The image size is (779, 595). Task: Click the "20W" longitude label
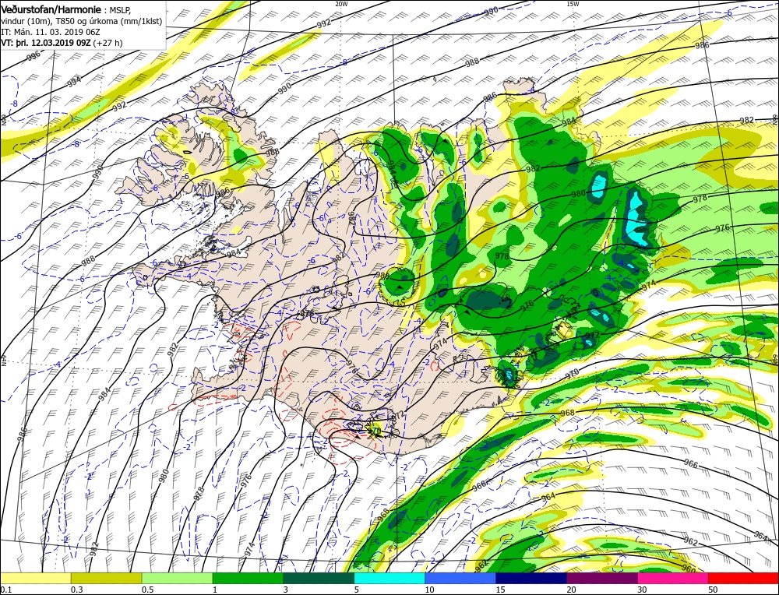(341, 3)
